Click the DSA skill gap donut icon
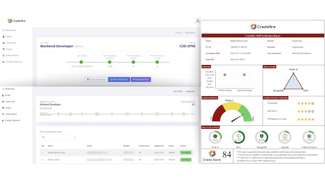 coord(238,137)
